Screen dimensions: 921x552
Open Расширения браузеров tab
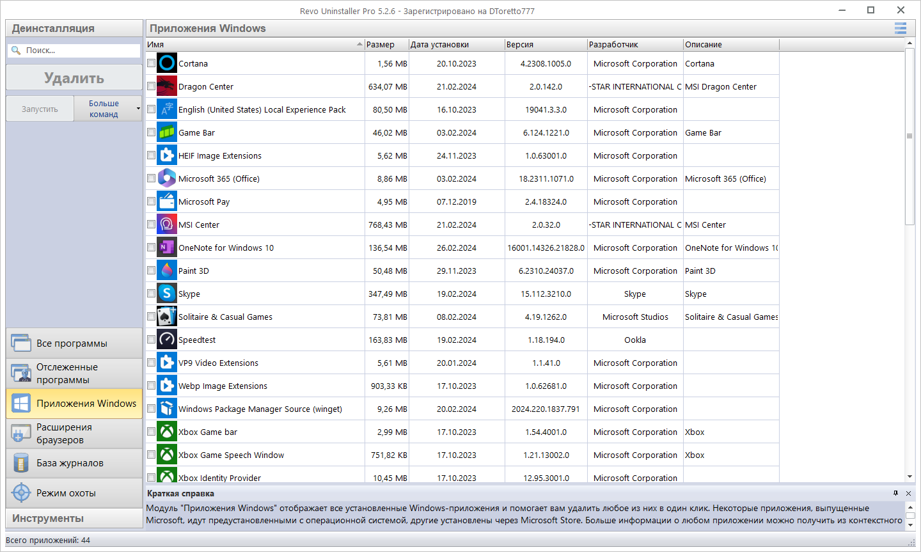74,434
